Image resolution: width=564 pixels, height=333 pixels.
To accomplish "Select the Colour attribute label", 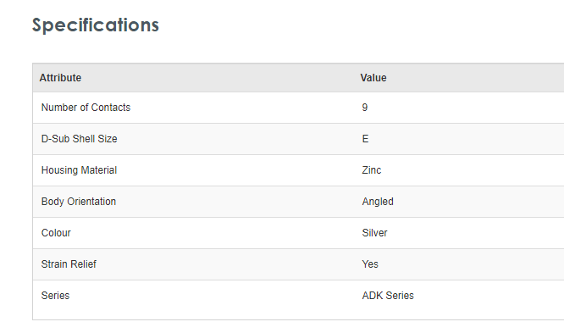I will (x=56, y=233).
